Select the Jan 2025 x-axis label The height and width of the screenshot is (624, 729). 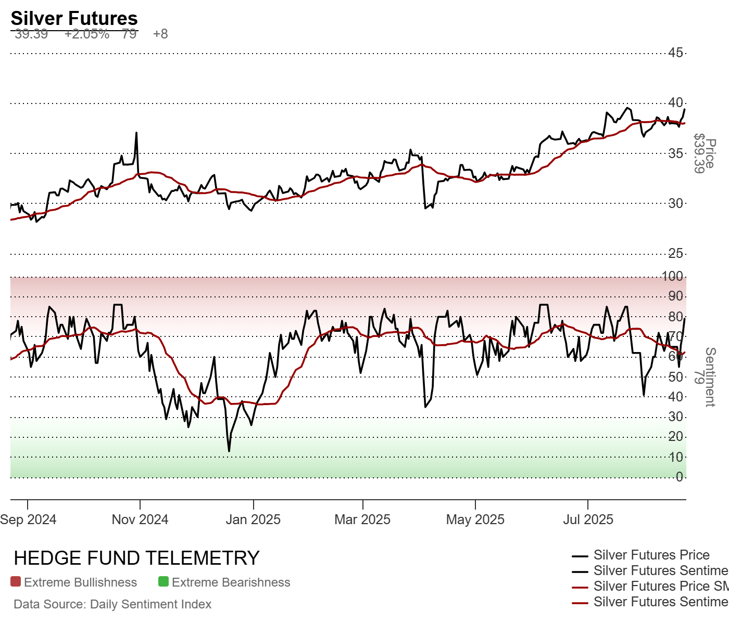tap(253, 519)
